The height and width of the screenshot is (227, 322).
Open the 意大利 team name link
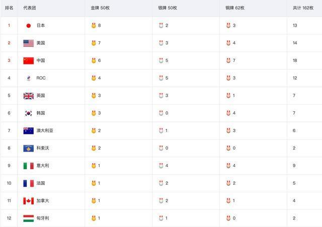43,166
